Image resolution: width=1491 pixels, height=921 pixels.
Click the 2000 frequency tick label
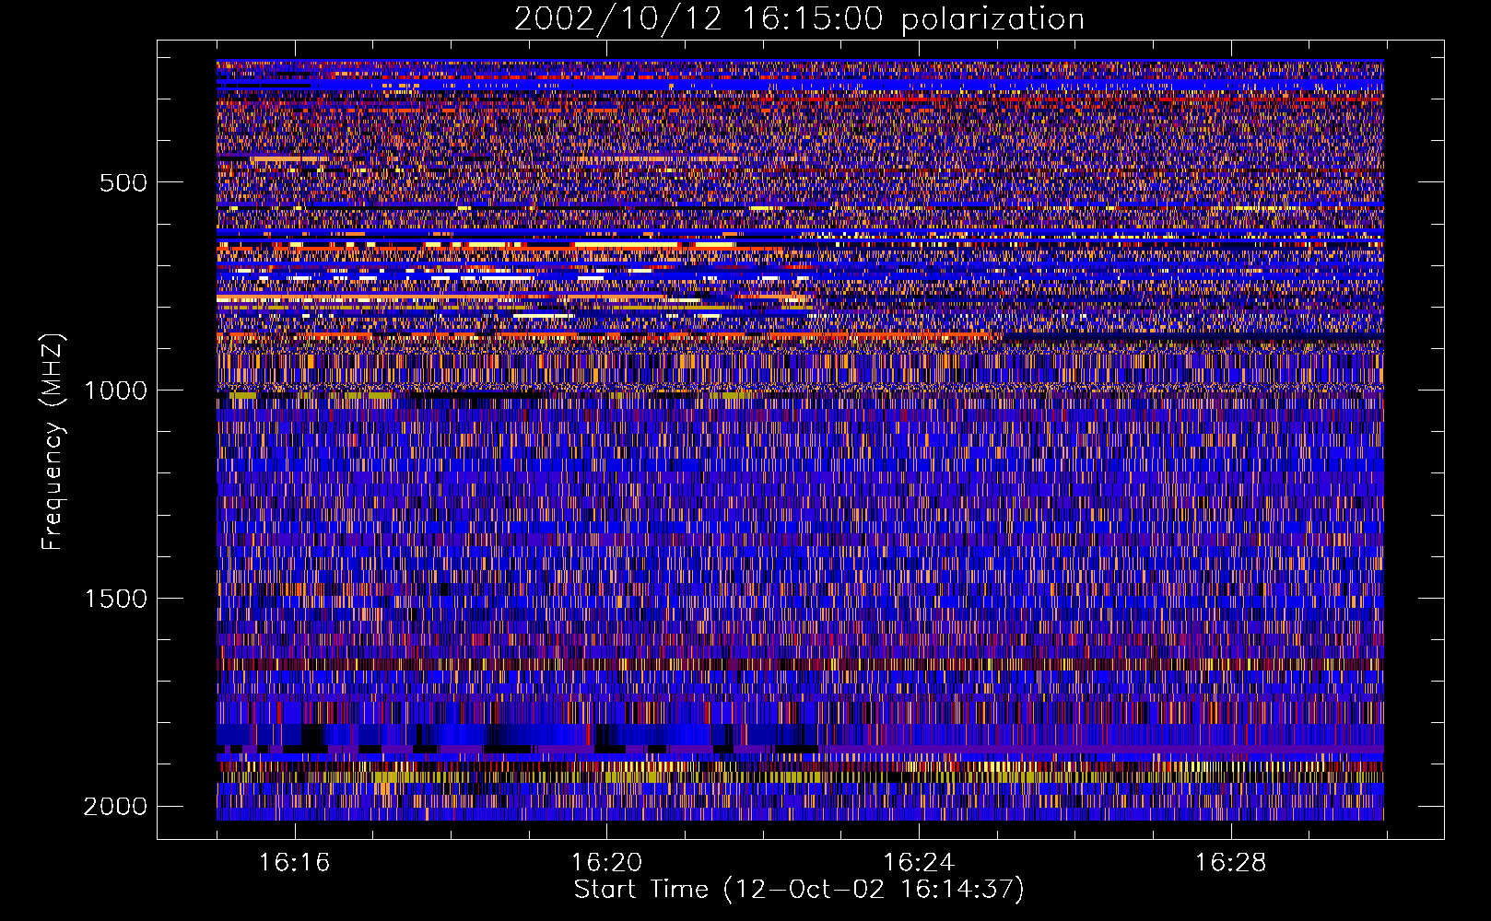(x=115, y=807)
